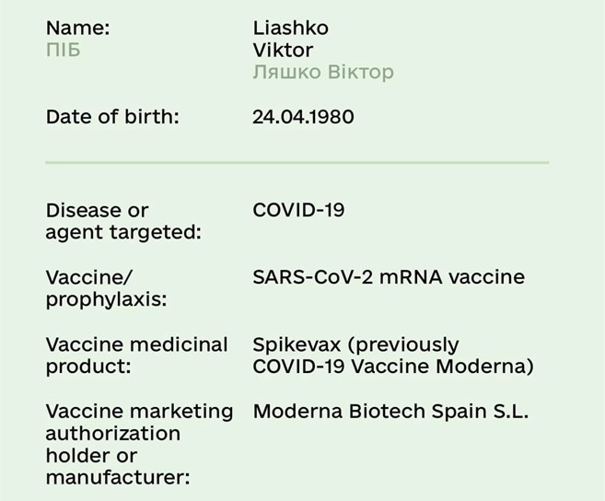Image resolution: width=605 pixels, height=501 pixels.
Task: Click the 'Spikevax (previously' text line
Action: [x=355, y=344]
